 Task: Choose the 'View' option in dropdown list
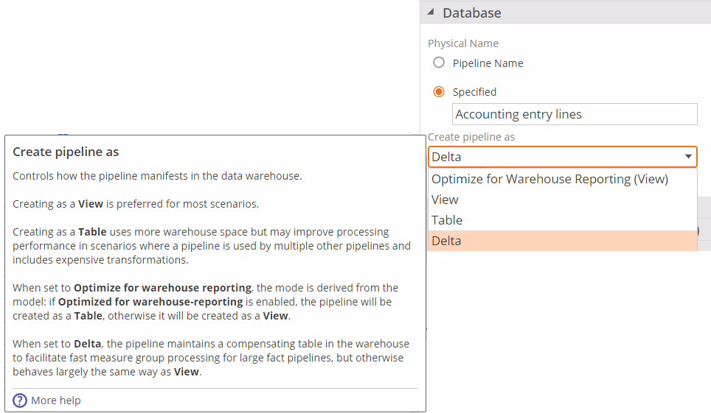(445, 200)
